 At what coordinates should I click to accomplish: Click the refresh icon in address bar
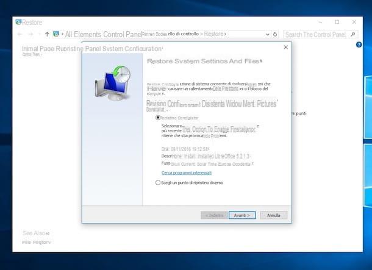point(275,34)
